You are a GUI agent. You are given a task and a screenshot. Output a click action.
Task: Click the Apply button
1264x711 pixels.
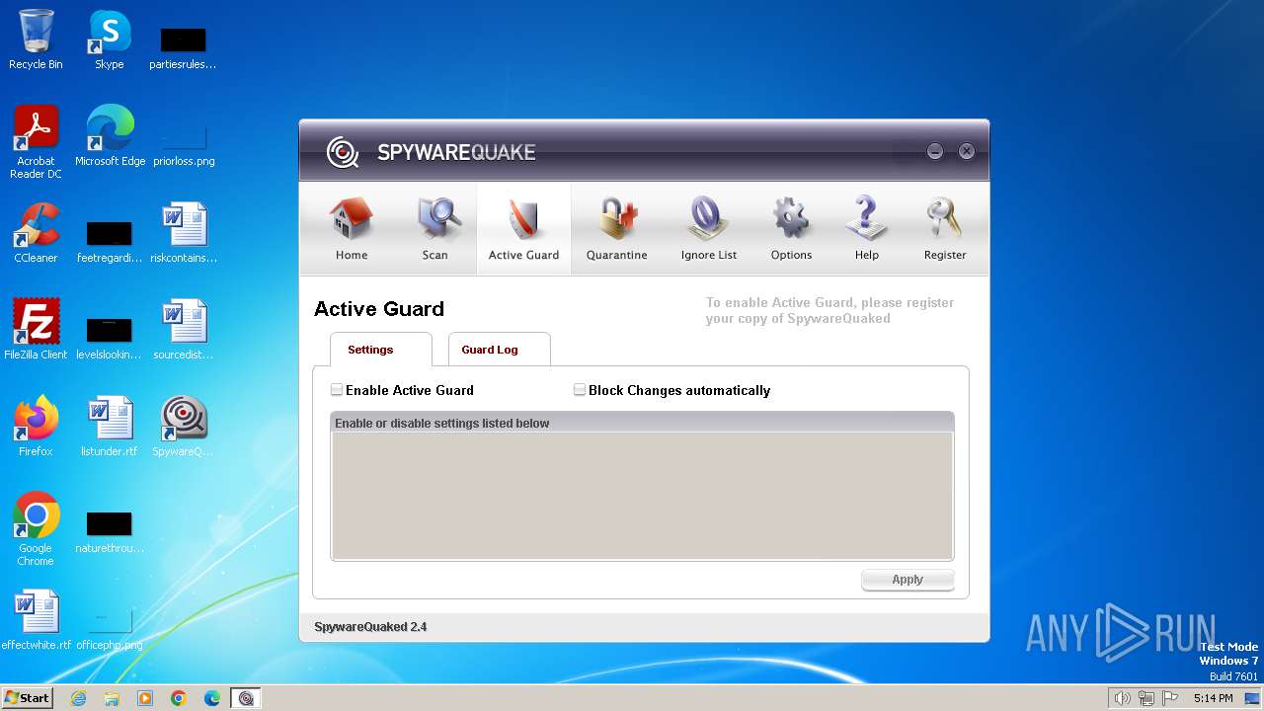coord(908,580)
